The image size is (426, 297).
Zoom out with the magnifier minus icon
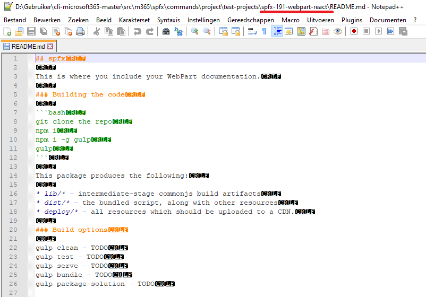pyautogui.click(x=207, y=31)
